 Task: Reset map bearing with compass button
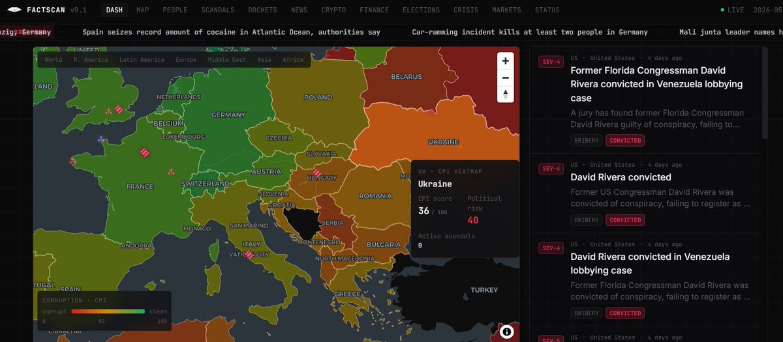pos(505,94)
